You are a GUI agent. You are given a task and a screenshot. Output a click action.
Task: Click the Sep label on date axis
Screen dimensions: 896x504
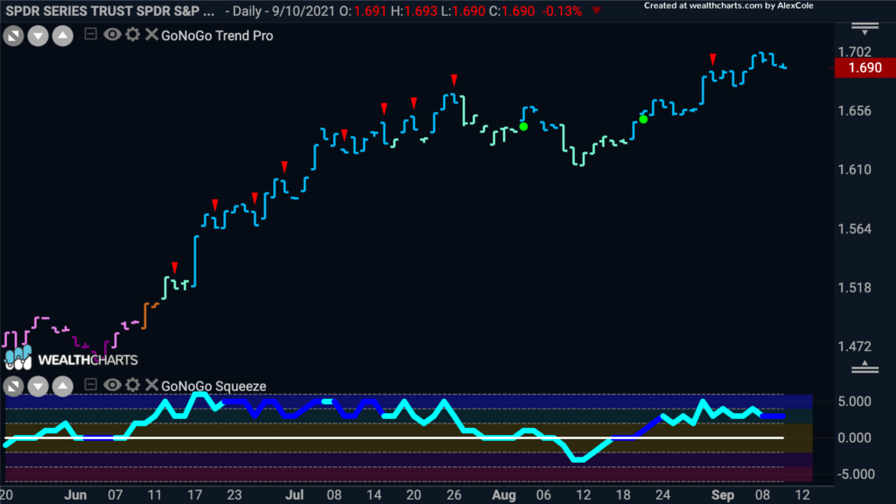coord(723,495)
